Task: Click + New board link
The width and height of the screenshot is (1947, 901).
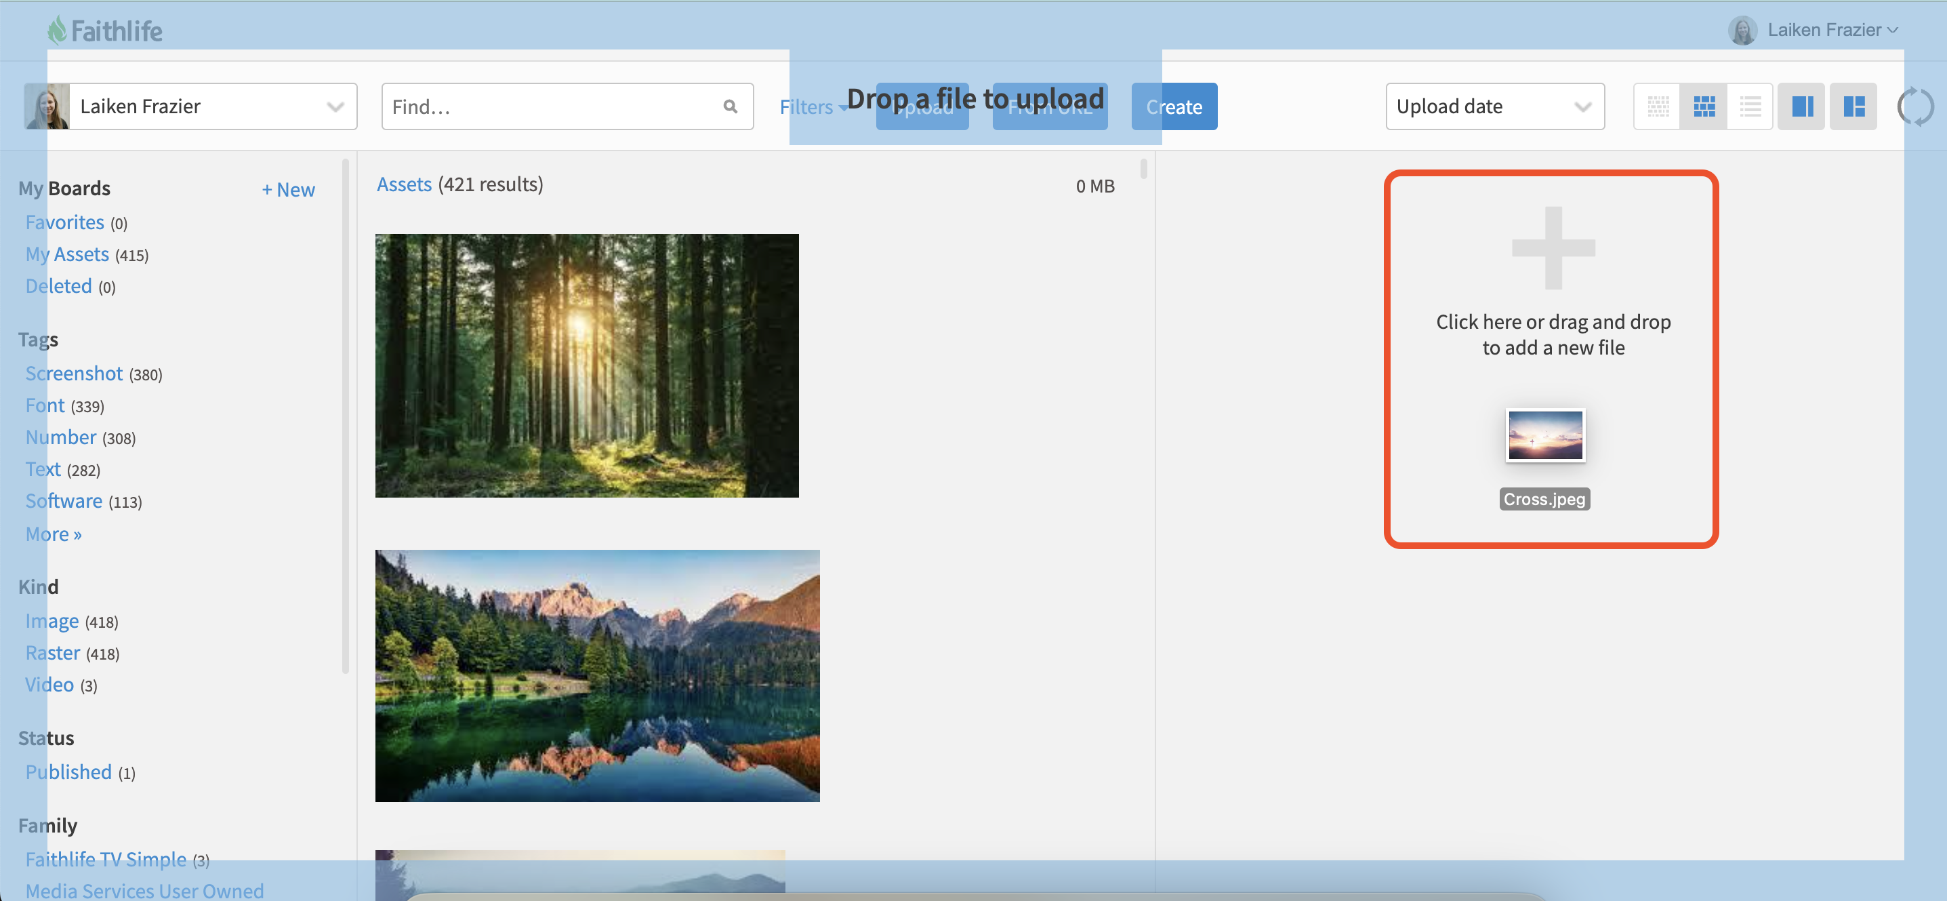Action: 288,190
